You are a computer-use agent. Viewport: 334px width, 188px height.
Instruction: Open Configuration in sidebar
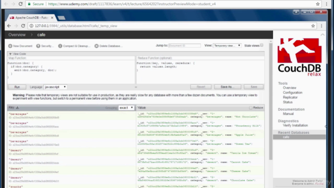tap(292, 92)
